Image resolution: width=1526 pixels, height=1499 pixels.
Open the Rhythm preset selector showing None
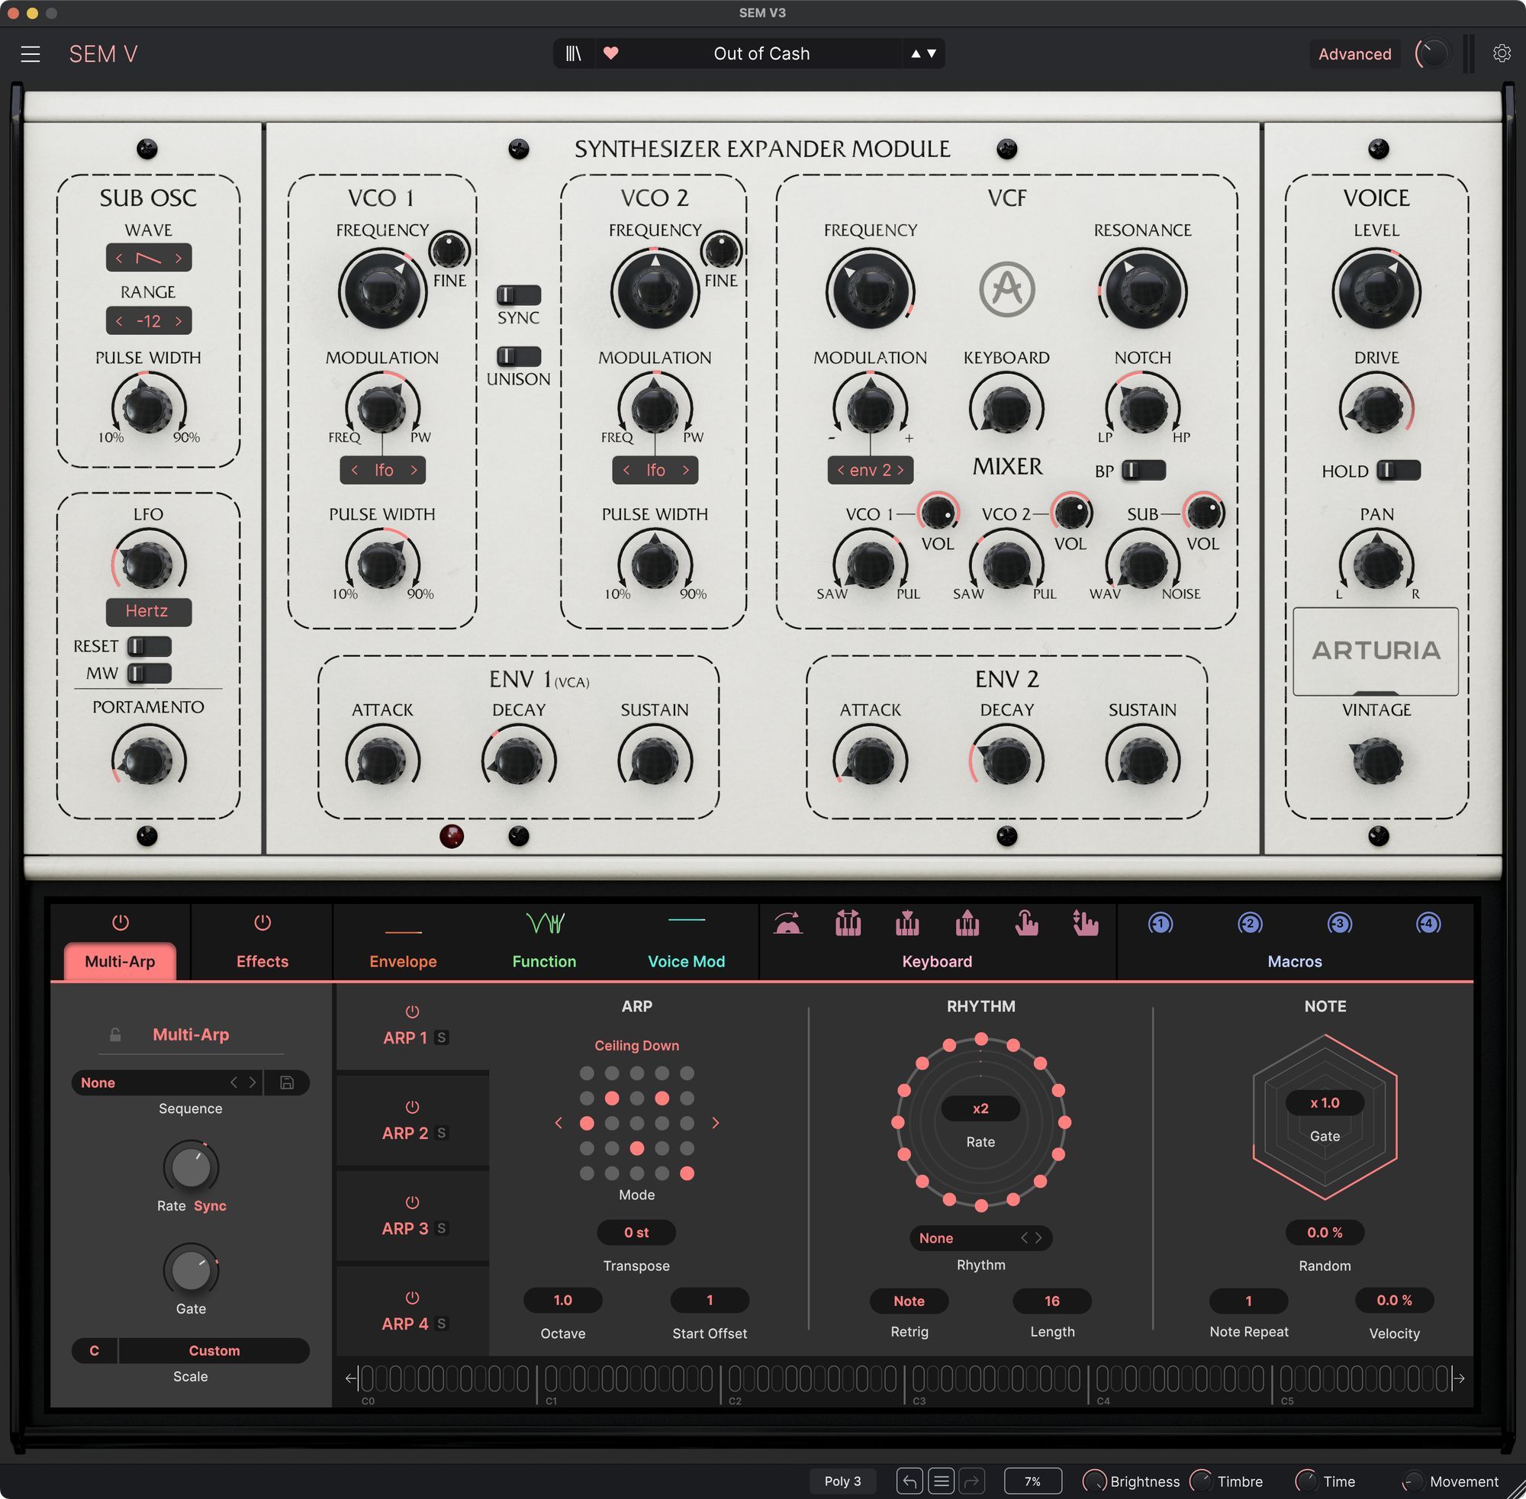pyautogui.click(x=980, y=1237)
